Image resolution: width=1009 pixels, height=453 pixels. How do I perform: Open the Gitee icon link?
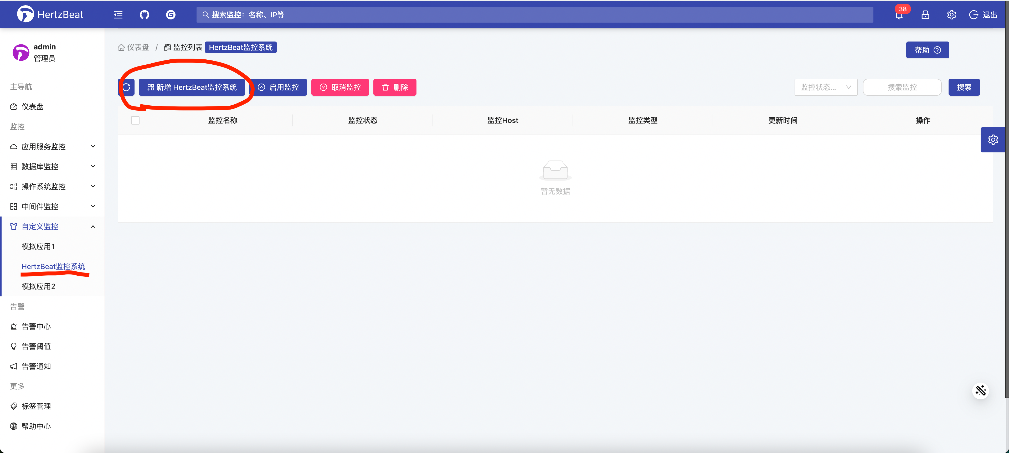point(170,15)
